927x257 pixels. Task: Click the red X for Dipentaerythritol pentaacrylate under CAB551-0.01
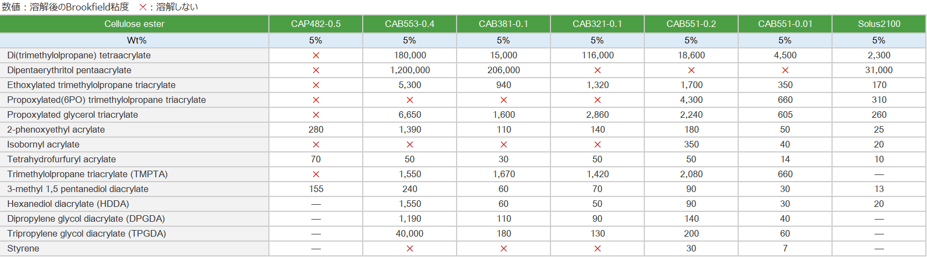785,70
